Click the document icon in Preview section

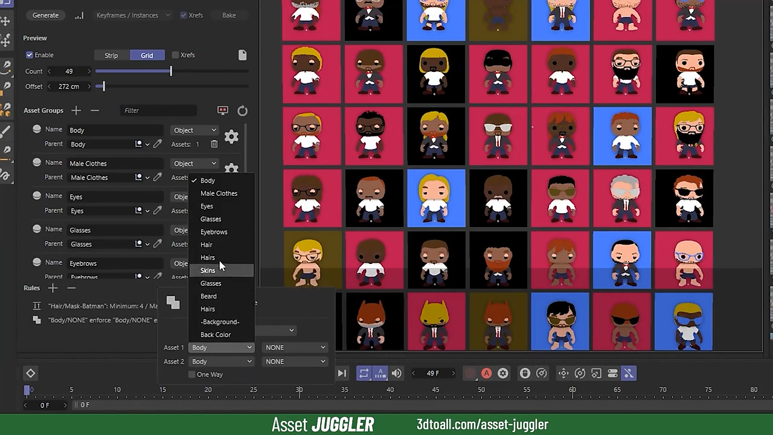click(x=242, y=55)
